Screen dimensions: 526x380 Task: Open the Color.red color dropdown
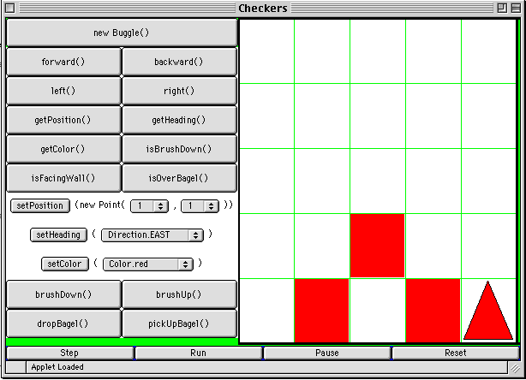(x=147, y=264)
